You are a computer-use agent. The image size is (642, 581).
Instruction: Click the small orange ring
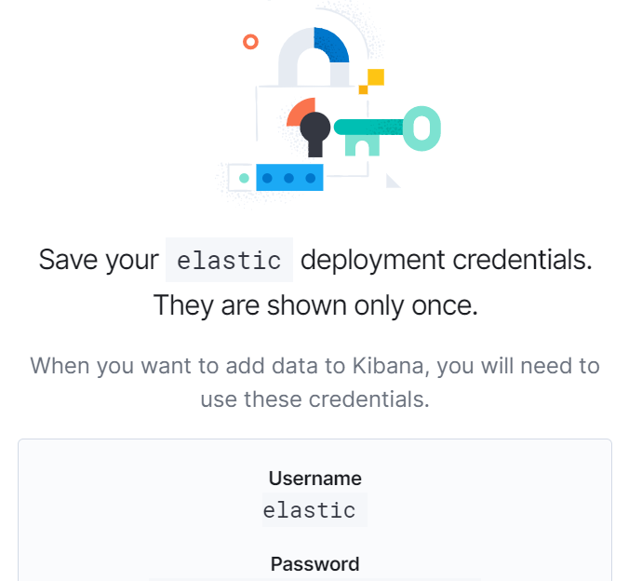click(x=249, y=42)
